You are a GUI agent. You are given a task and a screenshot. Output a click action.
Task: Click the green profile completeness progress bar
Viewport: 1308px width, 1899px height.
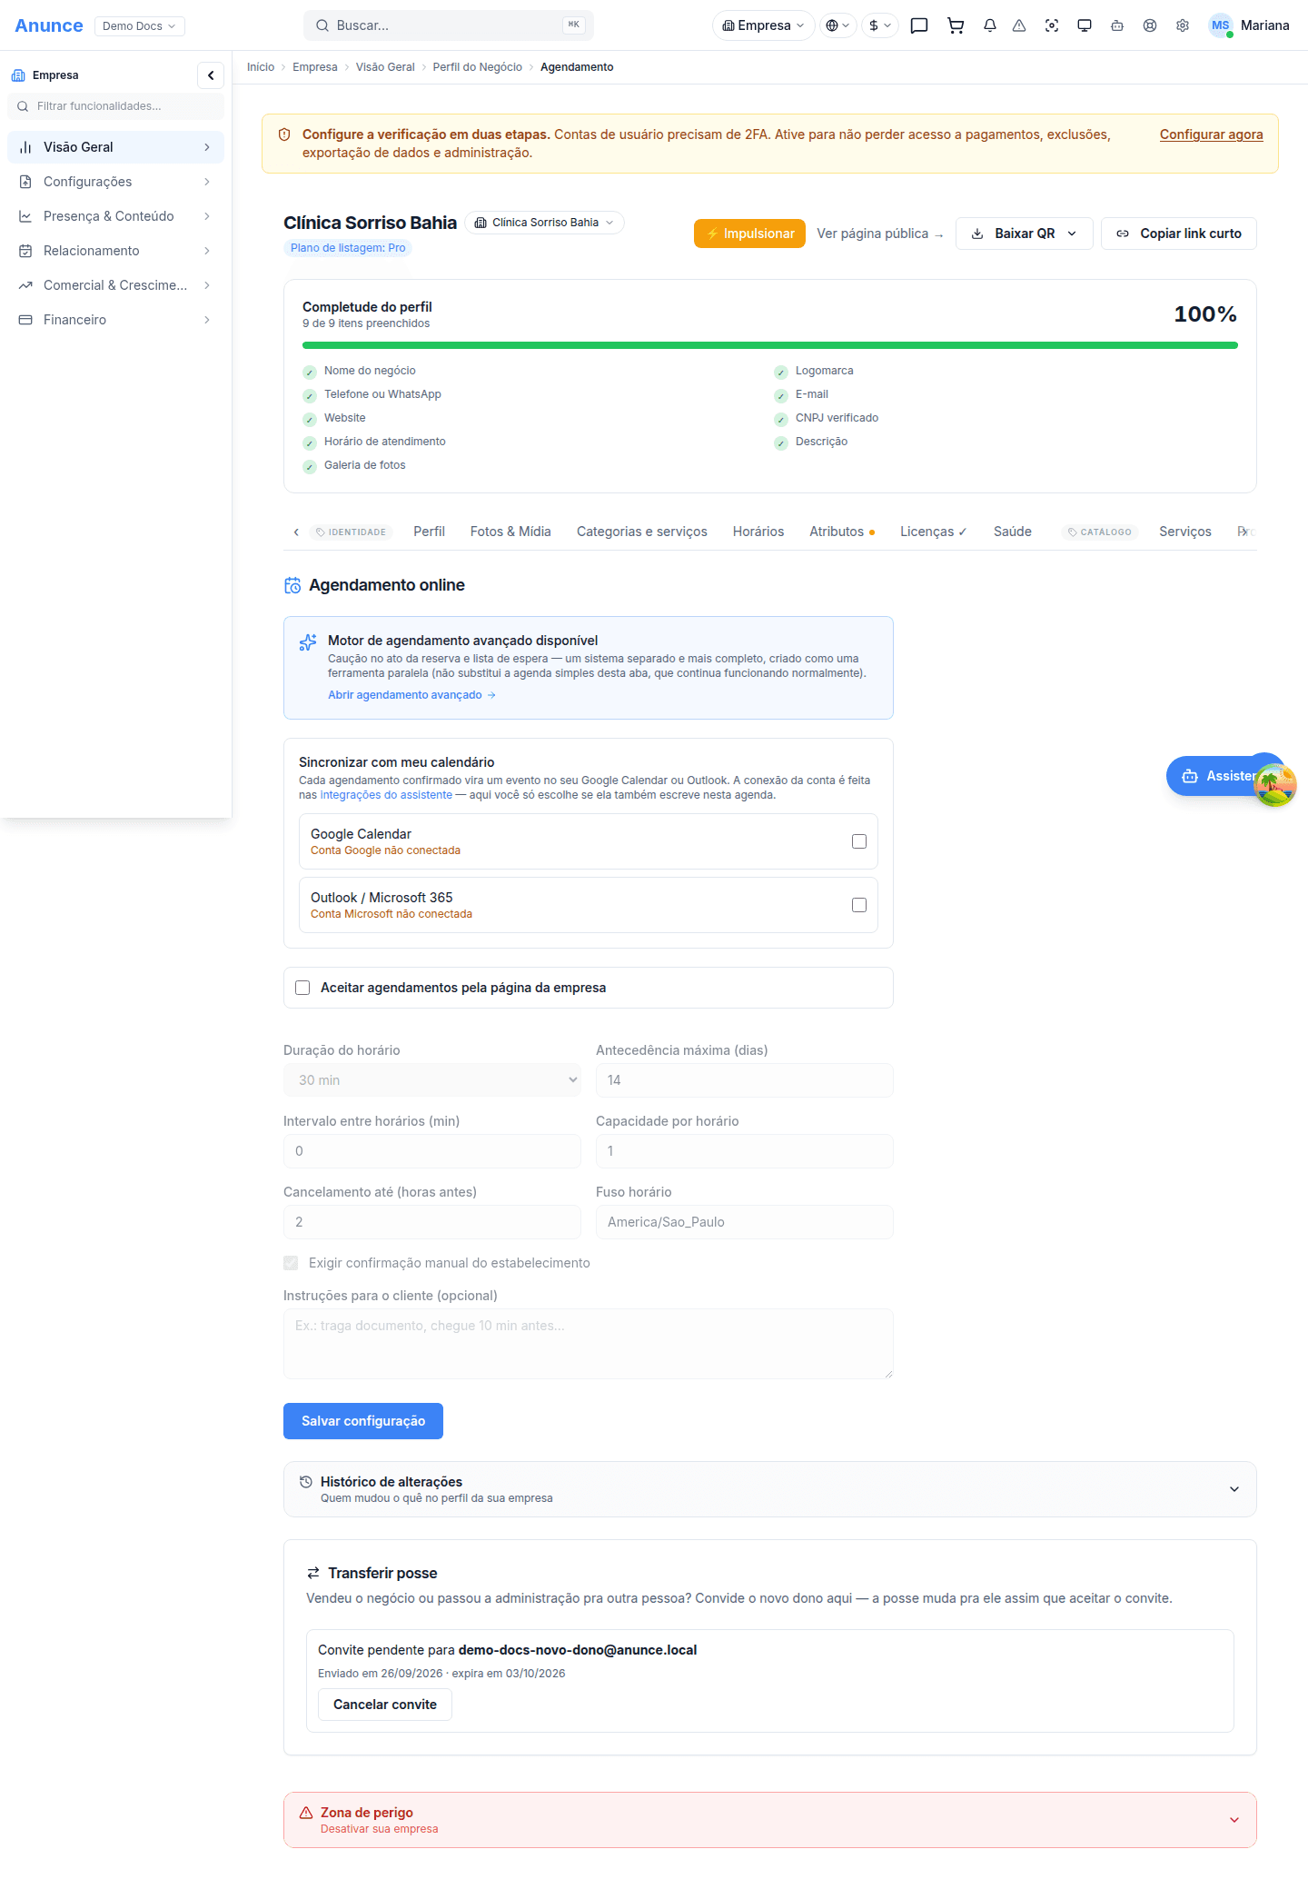pyautogui.click(x=770, y=345)
